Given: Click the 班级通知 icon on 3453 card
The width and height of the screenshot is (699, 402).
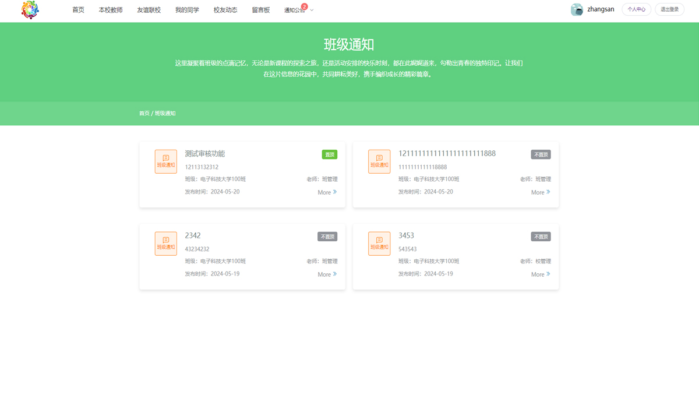Looking at the screenshot, I should coord(379,244).
